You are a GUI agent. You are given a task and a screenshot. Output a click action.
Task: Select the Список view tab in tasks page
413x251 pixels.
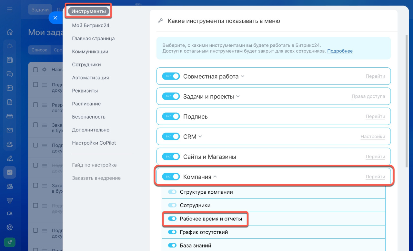[x=39, y=50]
